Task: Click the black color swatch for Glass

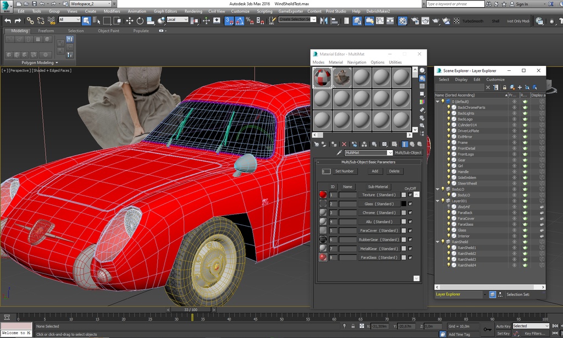Action: (x=404, y=203)
